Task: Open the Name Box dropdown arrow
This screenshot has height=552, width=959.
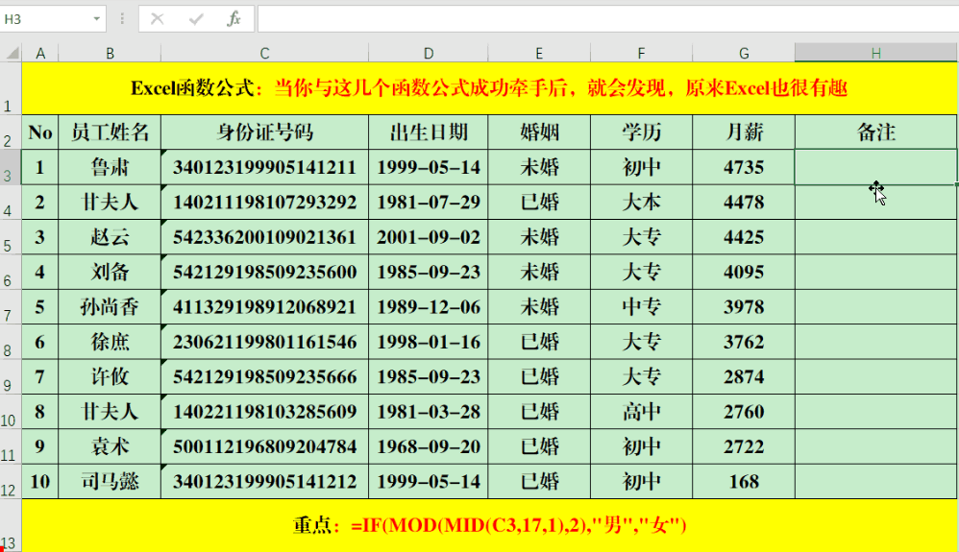Action: click(97, 18)
